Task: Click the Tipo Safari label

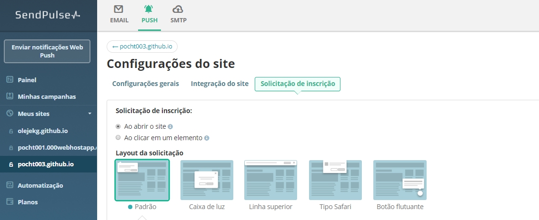Action: [335, 207]
